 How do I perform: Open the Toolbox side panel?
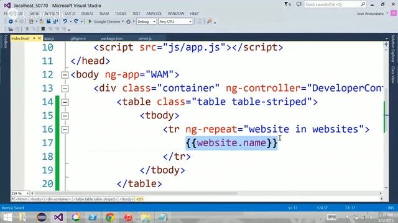point(6,42)
